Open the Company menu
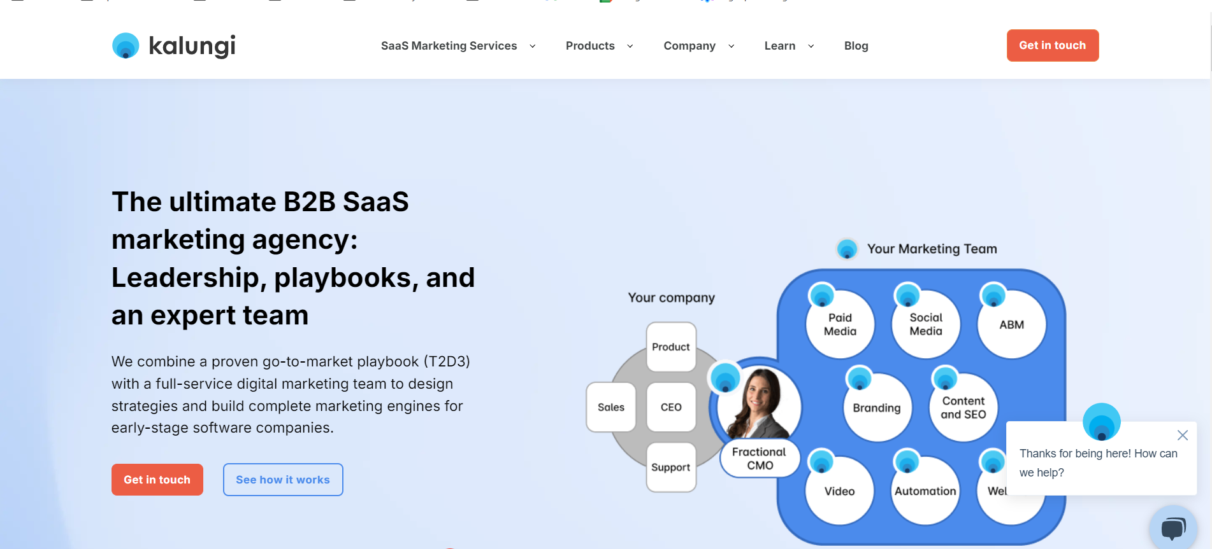This screenshot has height=549, width=1212. (689, 46)
